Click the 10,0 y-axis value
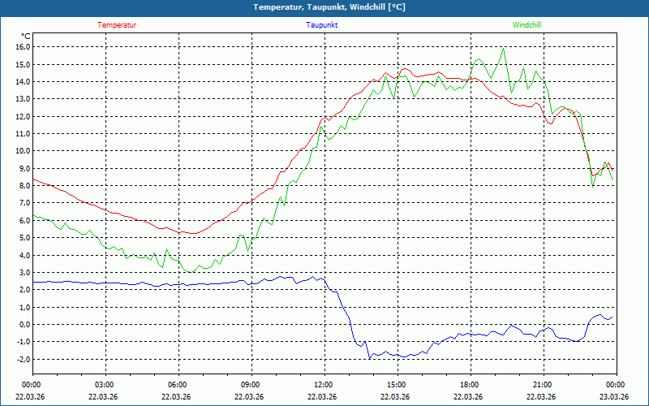This screenshot has width=649, height=406. pos(24,151)
